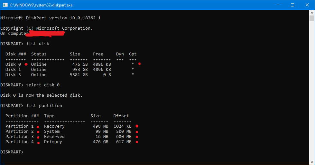The image size is (315, 165).
Task: Click the 617 MB offset value
Action: 124,142
